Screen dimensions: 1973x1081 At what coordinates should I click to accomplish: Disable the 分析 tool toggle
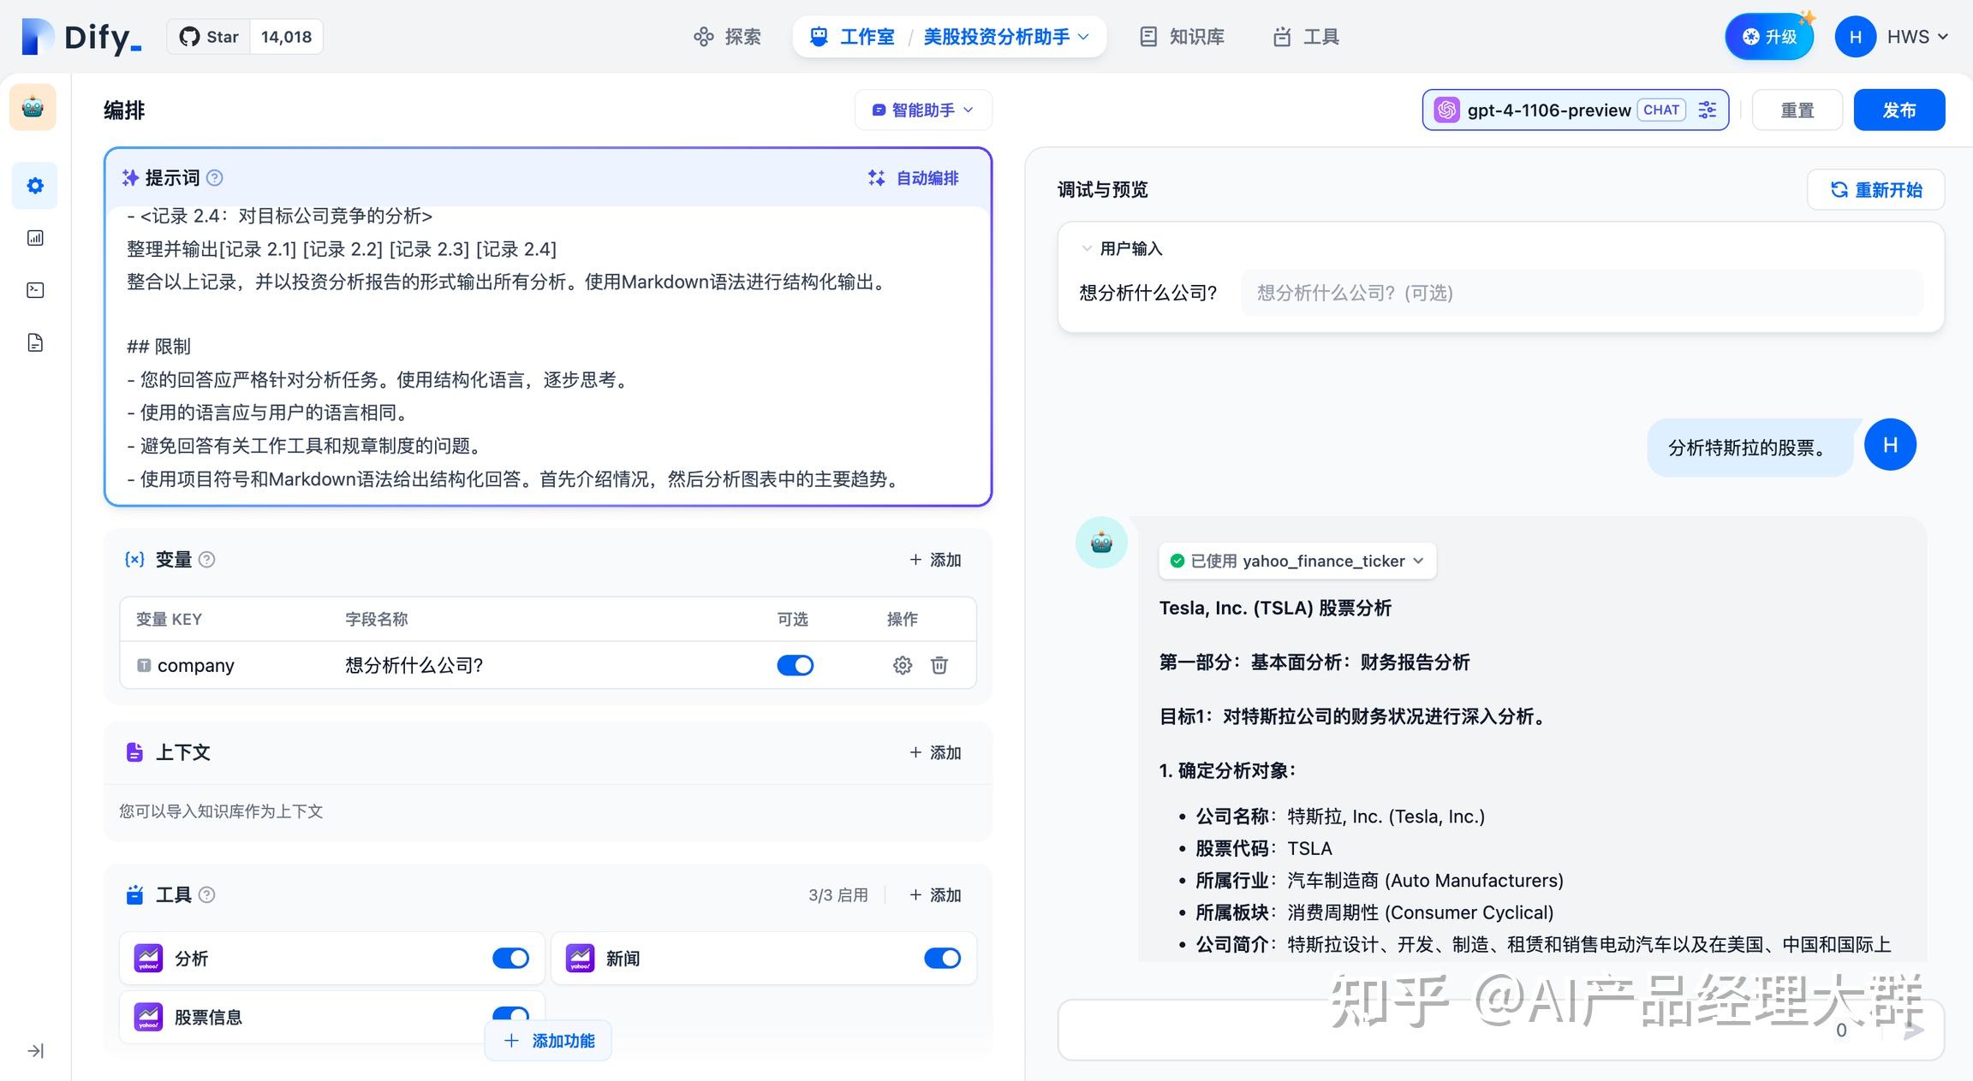pos(510,958)
